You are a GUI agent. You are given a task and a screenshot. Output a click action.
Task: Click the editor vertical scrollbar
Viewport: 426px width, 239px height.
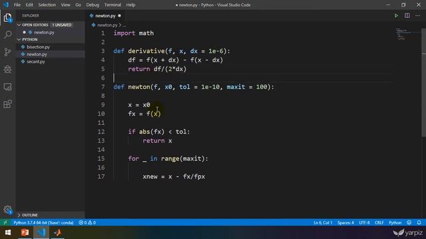[x=423, y=82]
